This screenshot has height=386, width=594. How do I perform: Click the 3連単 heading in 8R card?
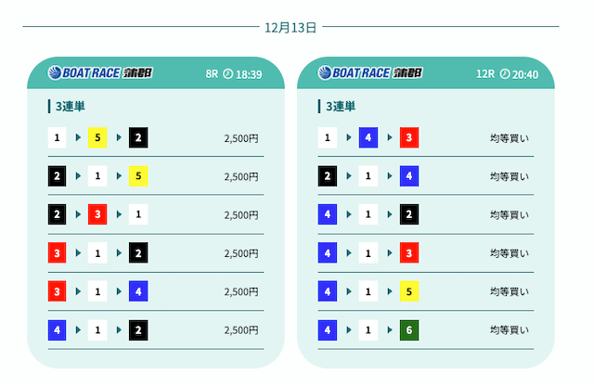70,107
